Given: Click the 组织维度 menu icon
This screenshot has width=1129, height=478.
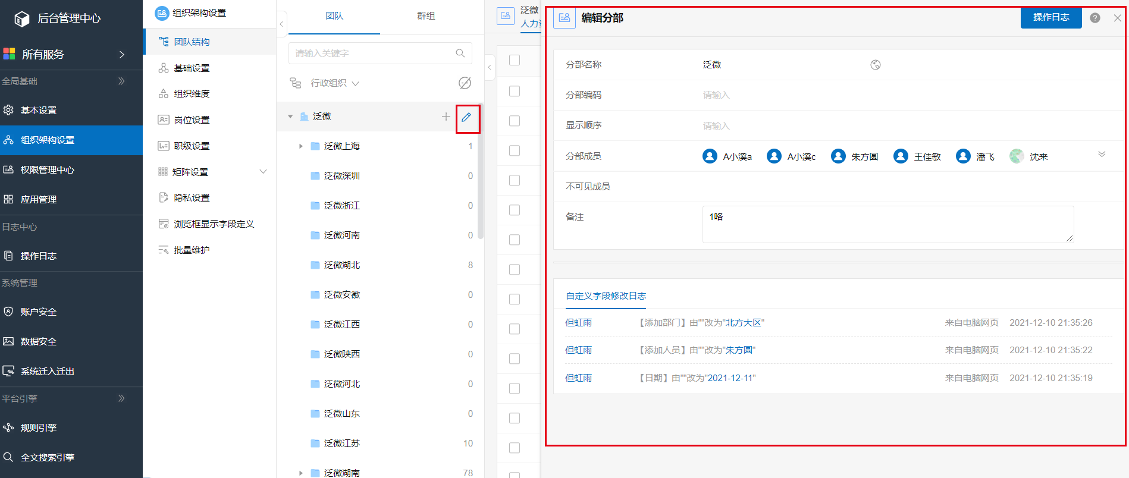Looking at the screenshot, I should [x=163, y=93].
